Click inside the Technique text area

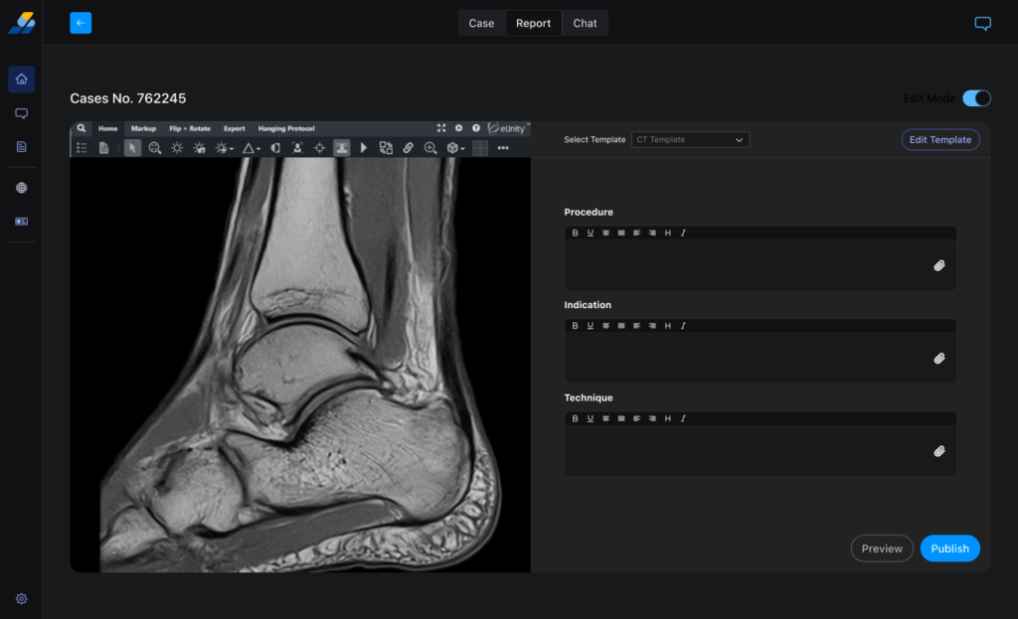click(746, 451)
